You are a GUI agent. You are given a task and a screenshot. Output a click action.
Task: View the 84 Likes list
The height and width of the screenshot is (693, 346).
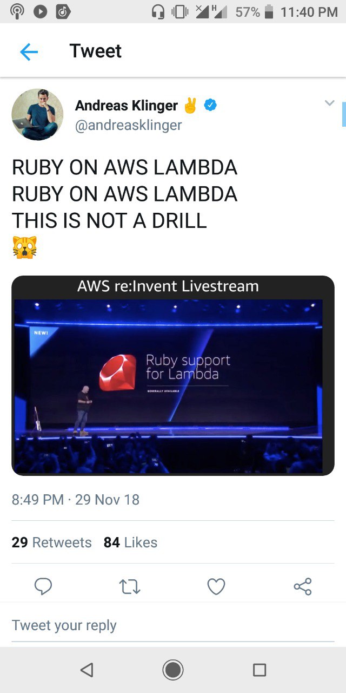[130, 542]
